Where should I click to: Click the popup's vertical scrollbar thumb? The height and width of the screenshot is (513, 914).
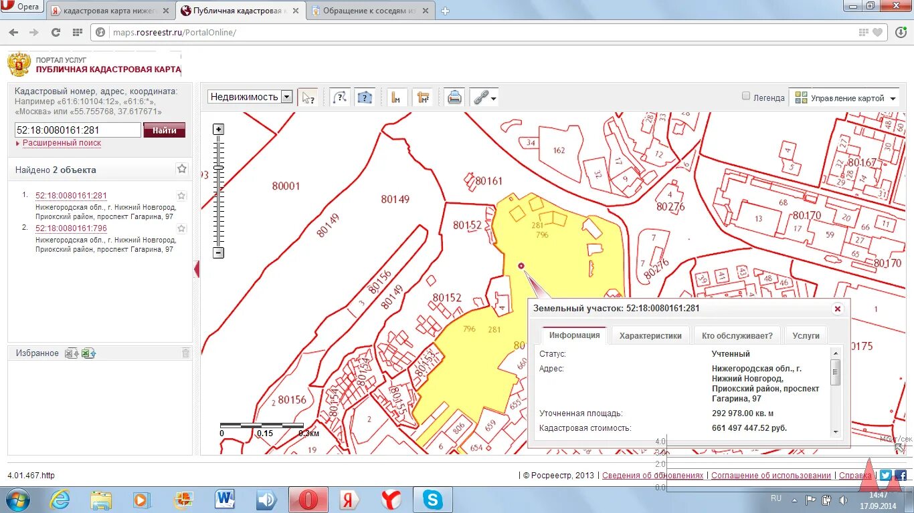[834, 373]
